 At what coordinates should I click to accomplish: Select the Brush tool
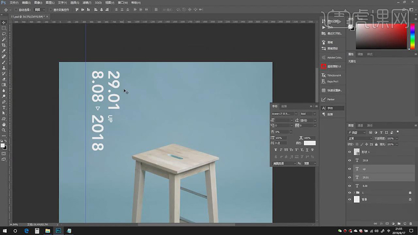point(4,62)
